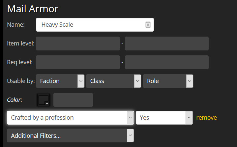Click the autofill contact icon in Name field
237x147 pixels.
coord(148,25)
